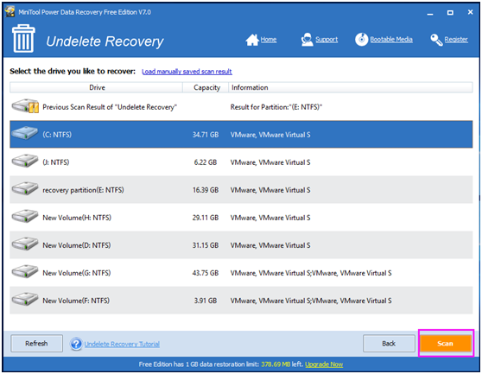Sort by the Drive column header
482x374 pixels.
[x=97, y=87]
